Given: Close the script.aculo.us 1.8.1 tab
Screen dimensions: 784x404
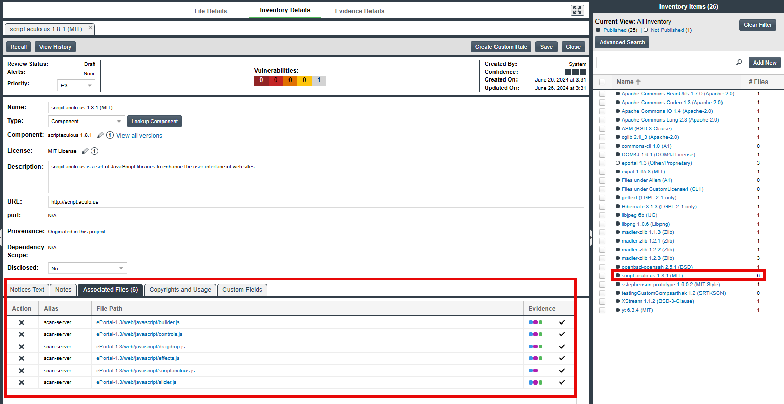Looking at the screenshot, I should (x=91, y=28).
